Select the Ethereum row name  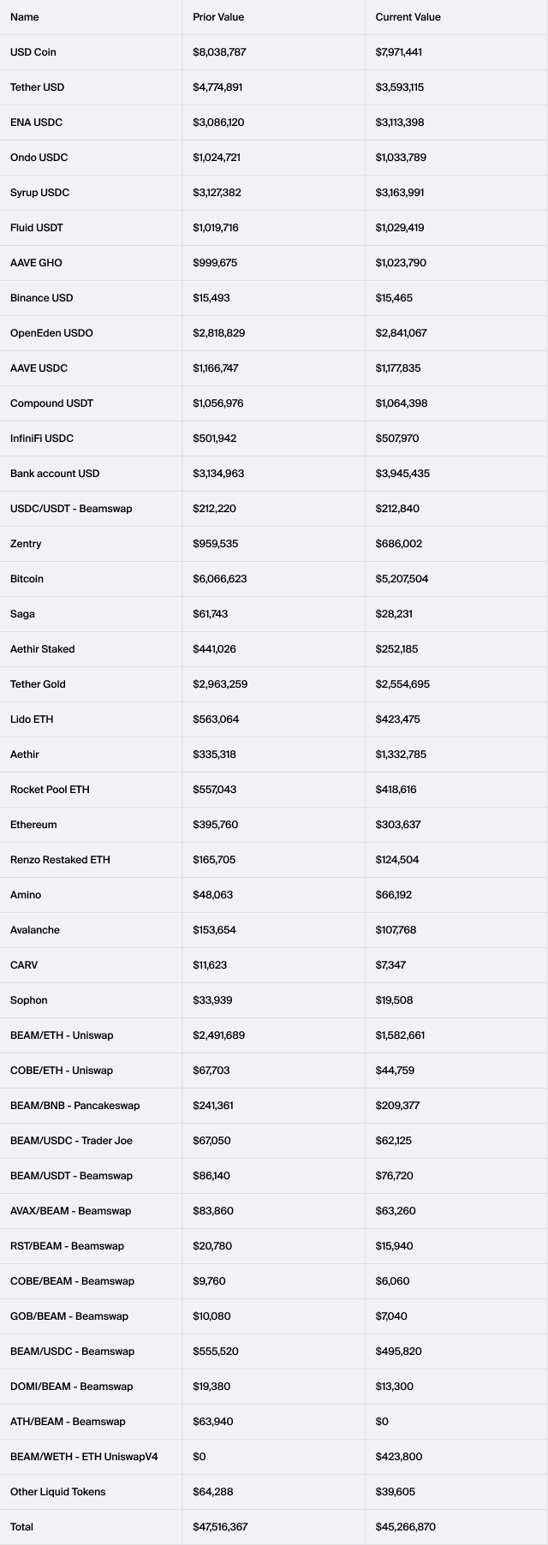pyautogui.click(x=33, y=825)
